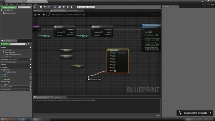Open the Debug menu
Viewport: 215px width, 121px height.
coord(23,4)
